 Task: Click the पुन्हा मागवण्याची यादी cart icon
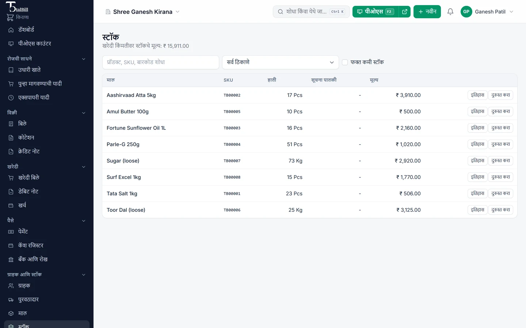[11, 84]
